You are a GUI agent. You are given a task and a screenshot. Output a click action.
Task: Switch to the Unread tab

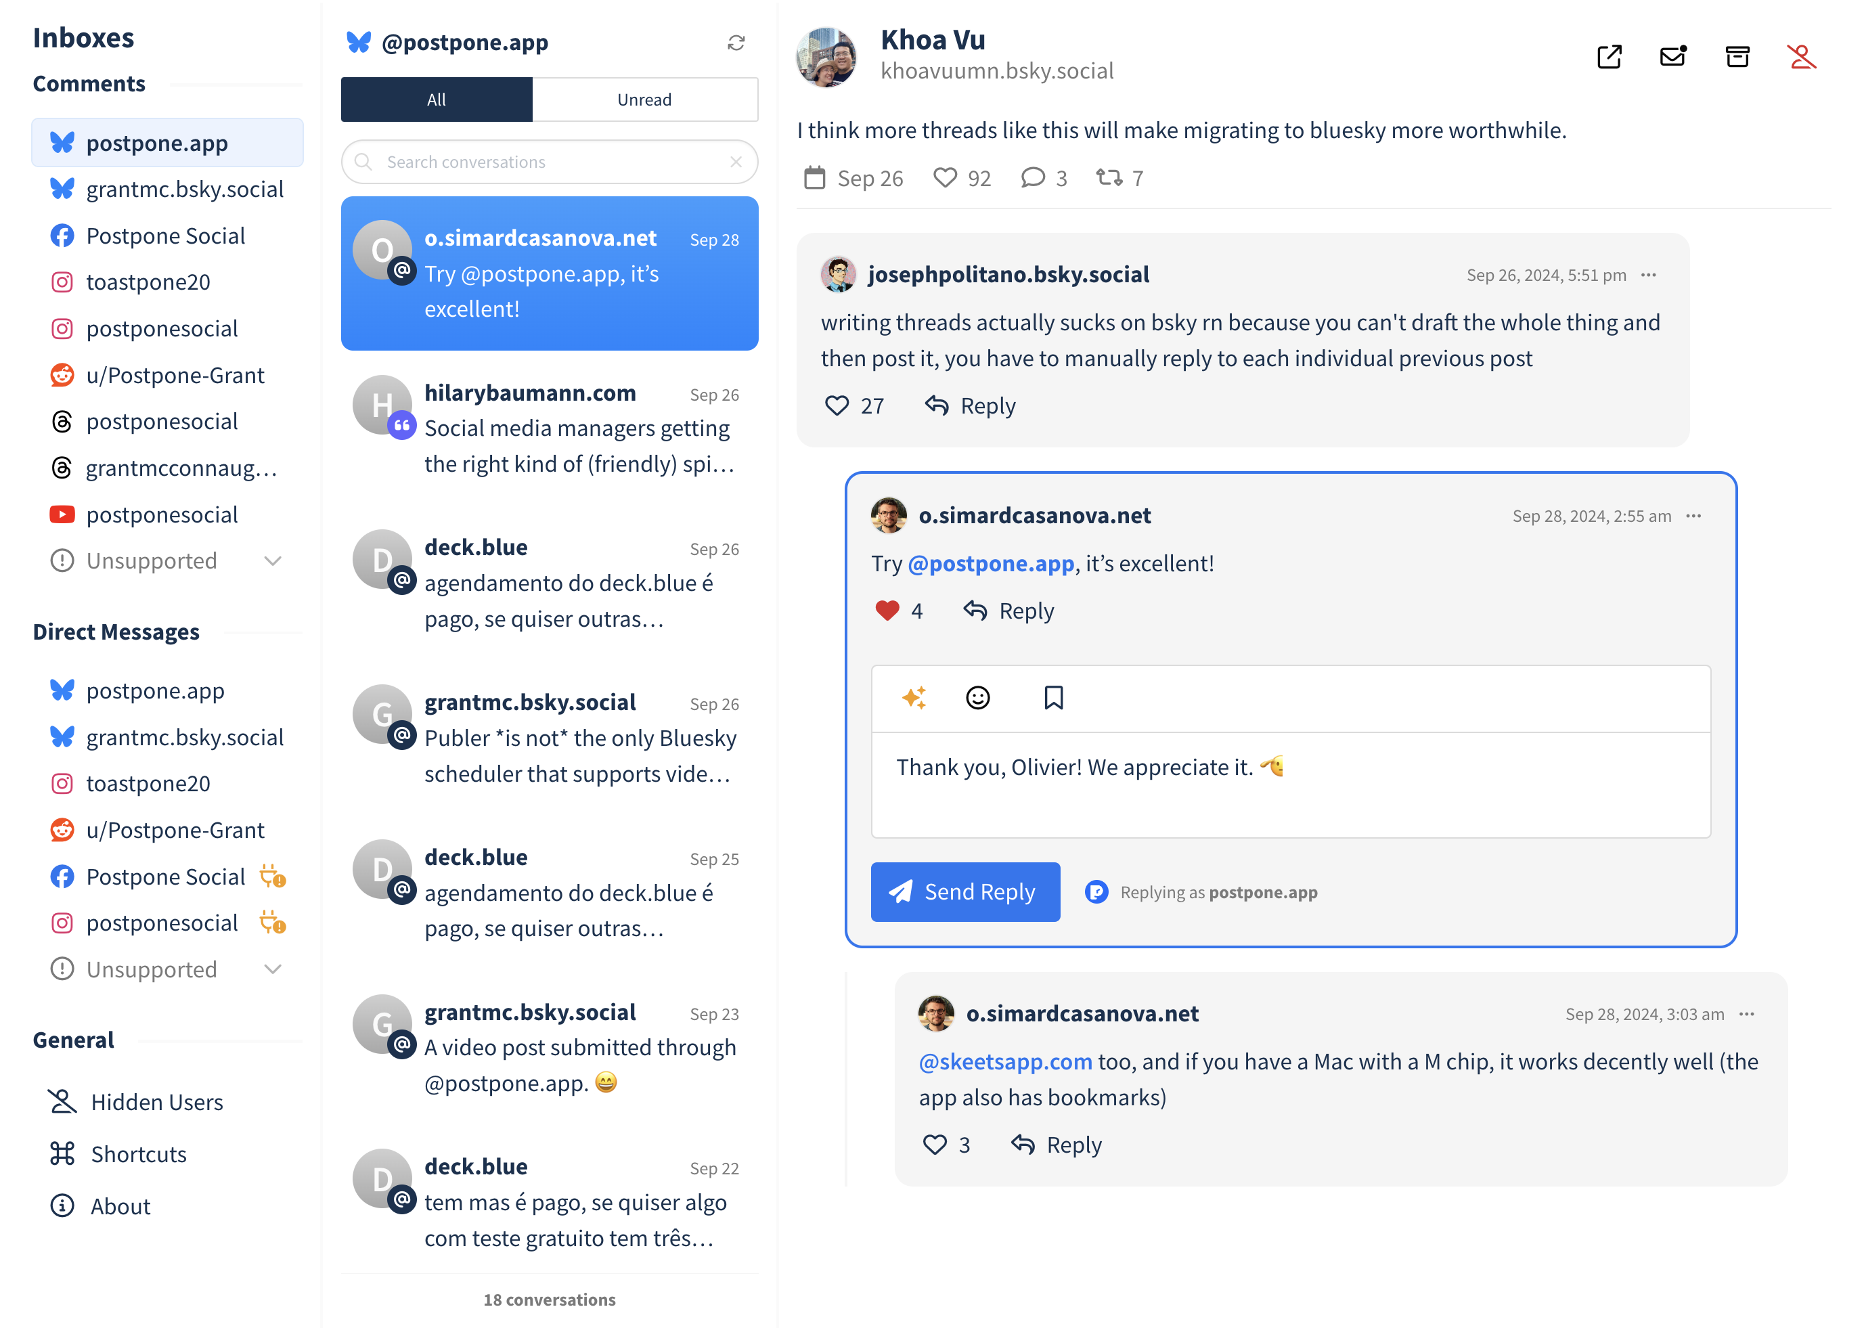pos(645,99)
